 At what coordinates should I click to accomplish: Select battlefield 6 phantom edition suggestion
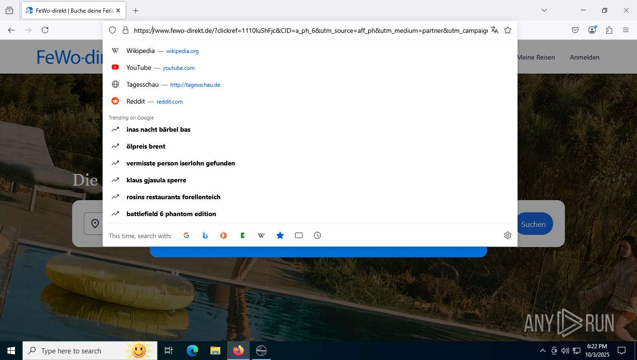[310, 214]
